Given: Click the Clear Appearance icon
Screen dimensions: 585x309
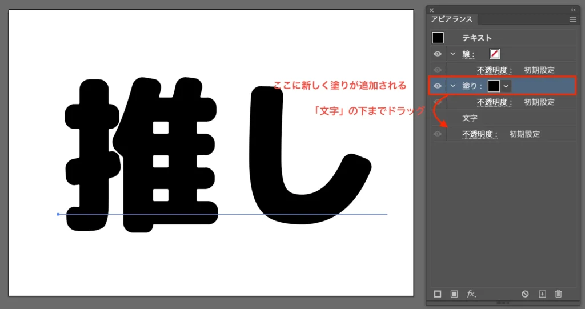Looking at the screenshot, I should click(526, 294).
